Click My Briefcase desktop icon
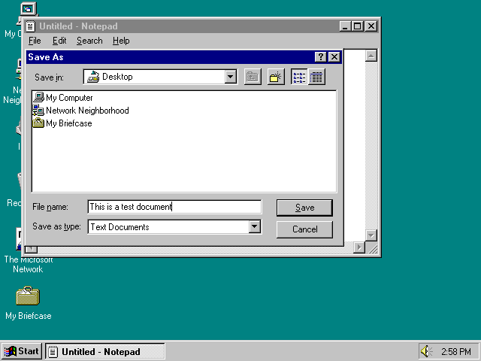 click(28, 296)
